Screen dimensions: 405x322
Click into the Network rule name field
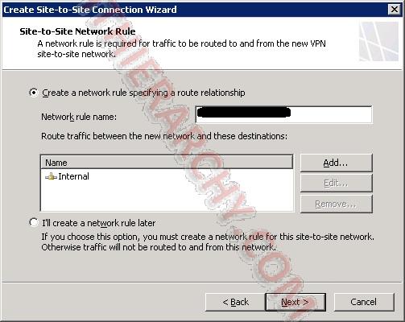[284, 114]
